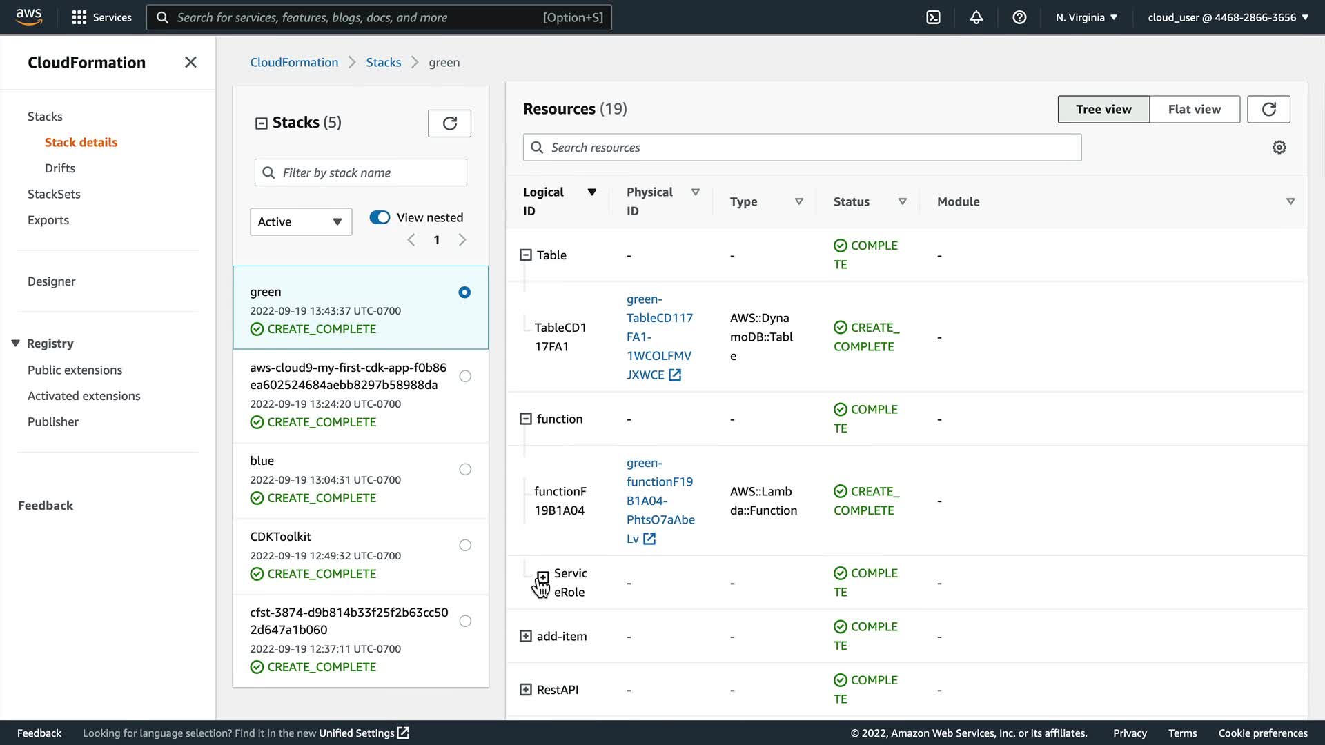Open the notifications bell
The width and height of the screenshot is (1325, 745).
[976, 17]
